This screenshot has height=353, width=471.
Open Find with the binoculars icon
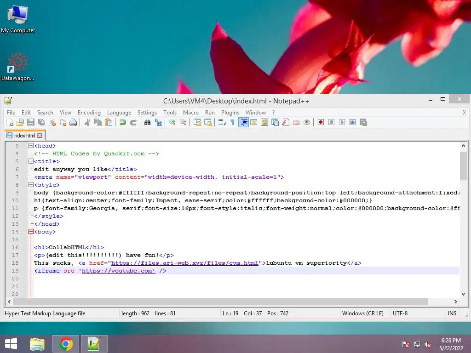tap(147, 122)
